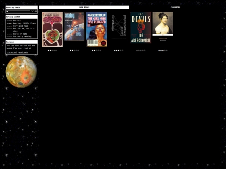Image resolution: width=226 pixels, height=169 pixels.
Task: Click the star rating under The Devils
Action: (x=141, y=50)
